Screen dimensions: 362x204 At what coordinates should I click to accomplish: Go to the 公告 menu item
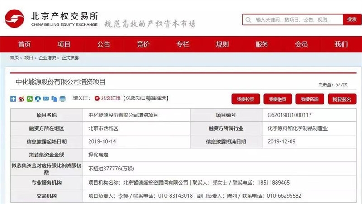click(104, 44)
